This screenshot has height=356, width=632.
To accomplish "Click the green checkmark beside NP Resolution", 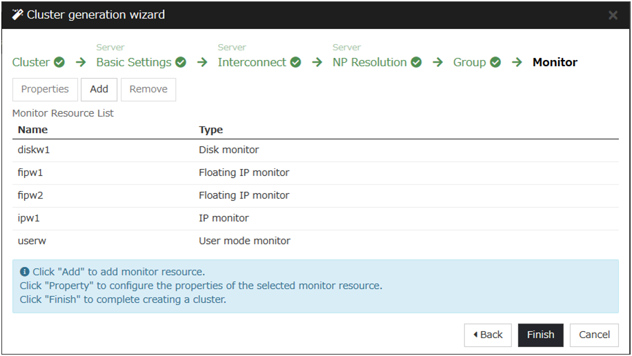I will [416, 62].
